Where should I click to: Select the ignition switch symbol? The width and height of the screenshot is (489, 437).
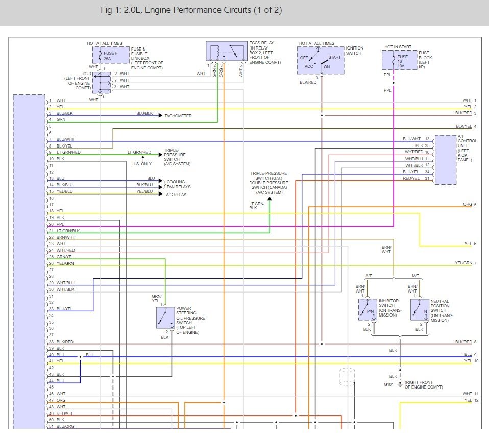click(x=321, y=61)
